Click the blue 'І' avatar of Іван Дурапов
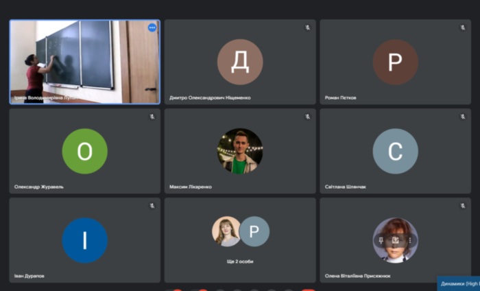Viewport: 480px width, 291px height. click(x=84, y=240)
